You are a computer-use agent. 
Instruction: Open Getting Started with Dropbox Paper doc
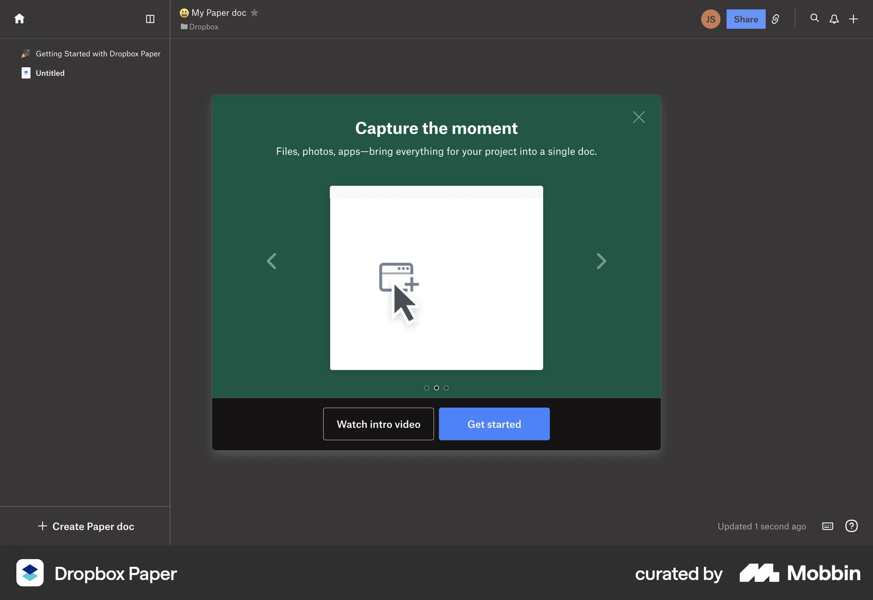(98, 54)
